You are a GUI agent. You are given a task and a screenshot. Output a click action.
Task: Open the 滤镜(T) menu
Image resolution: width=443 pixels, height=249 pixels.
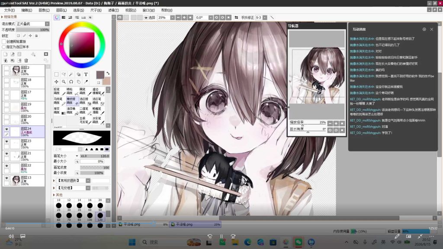tap(113, 10)
